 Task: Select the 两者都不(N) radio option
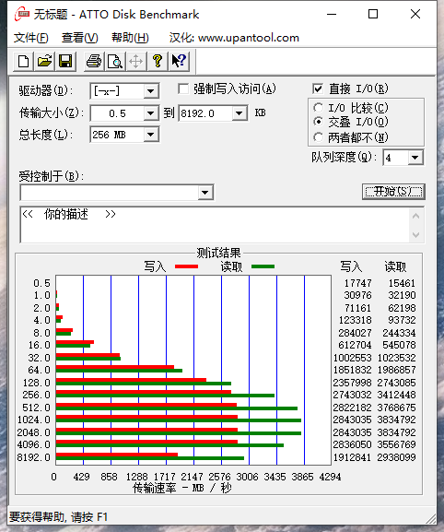point(318,137)
